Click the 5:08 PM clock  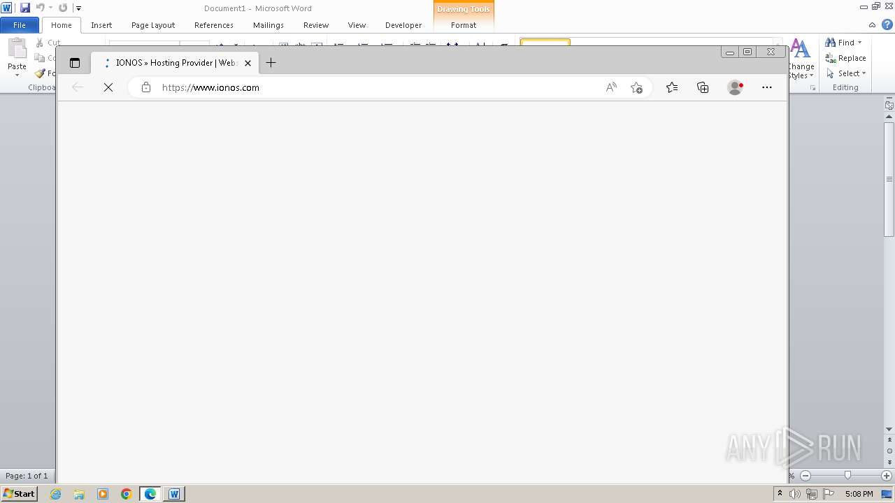859,494
